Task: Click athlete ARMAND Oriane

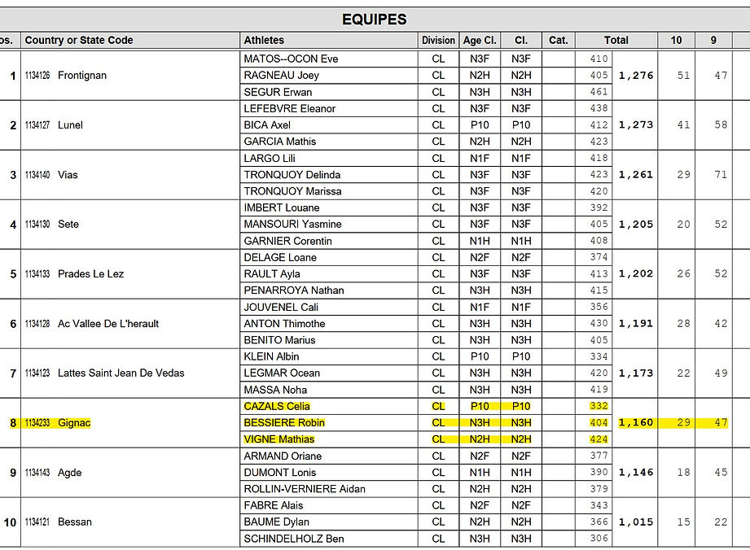Action: click(283, 456)
